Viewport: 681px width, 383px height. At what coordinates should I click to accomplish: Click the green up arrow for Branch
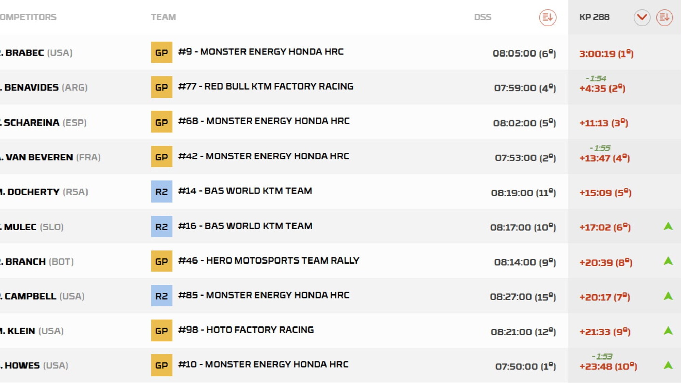click(668, 261)
